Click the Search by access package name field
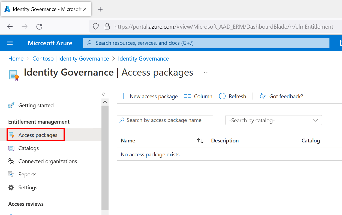The image size is (342, 215). coord(168,120)
